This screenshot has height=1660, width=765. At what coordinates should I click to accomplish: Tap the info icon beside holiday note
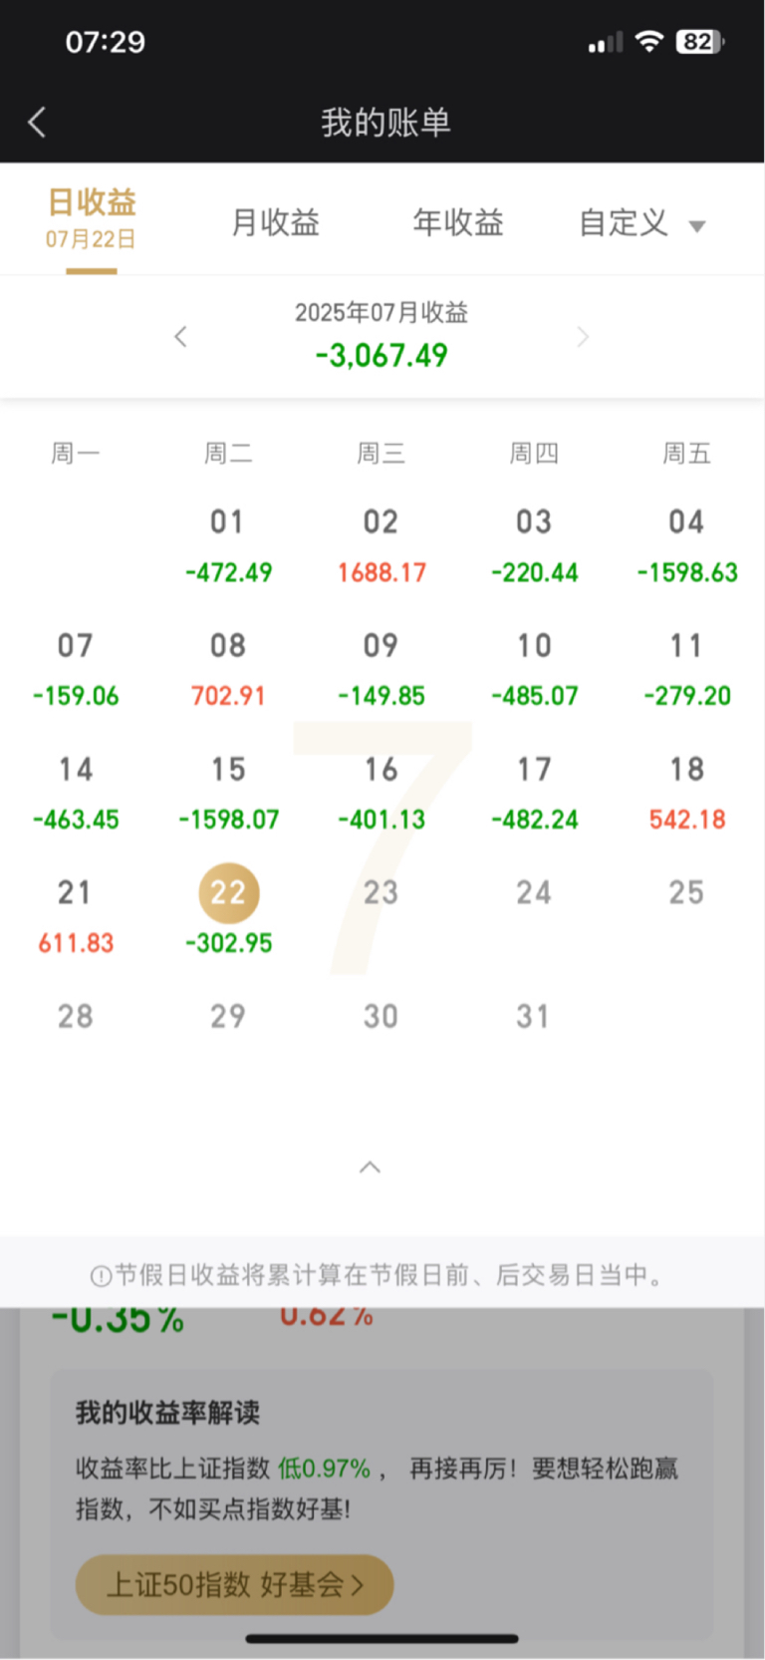[x=101, y=1276]
